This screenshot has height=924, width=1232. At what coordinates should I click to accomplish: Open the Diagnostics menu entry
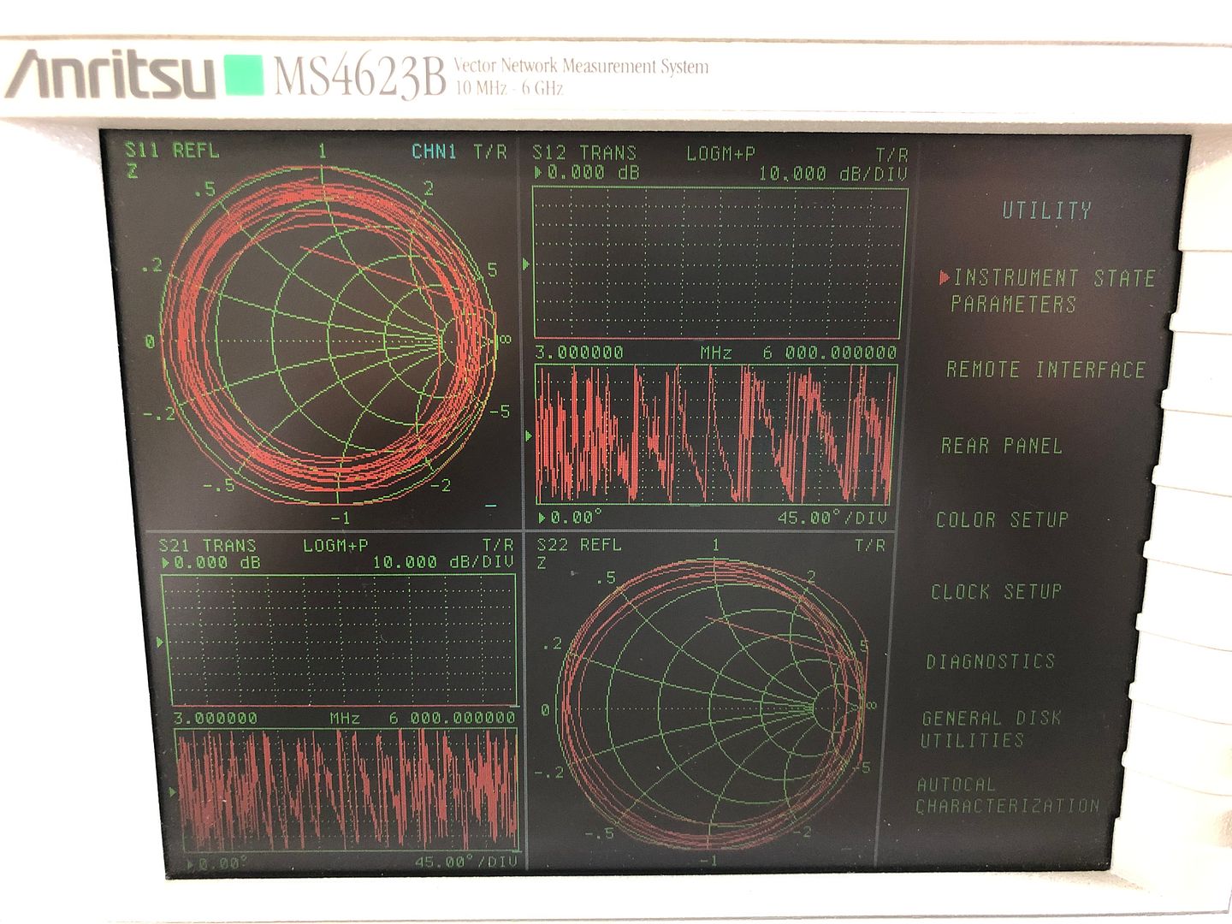pos(990,661)
